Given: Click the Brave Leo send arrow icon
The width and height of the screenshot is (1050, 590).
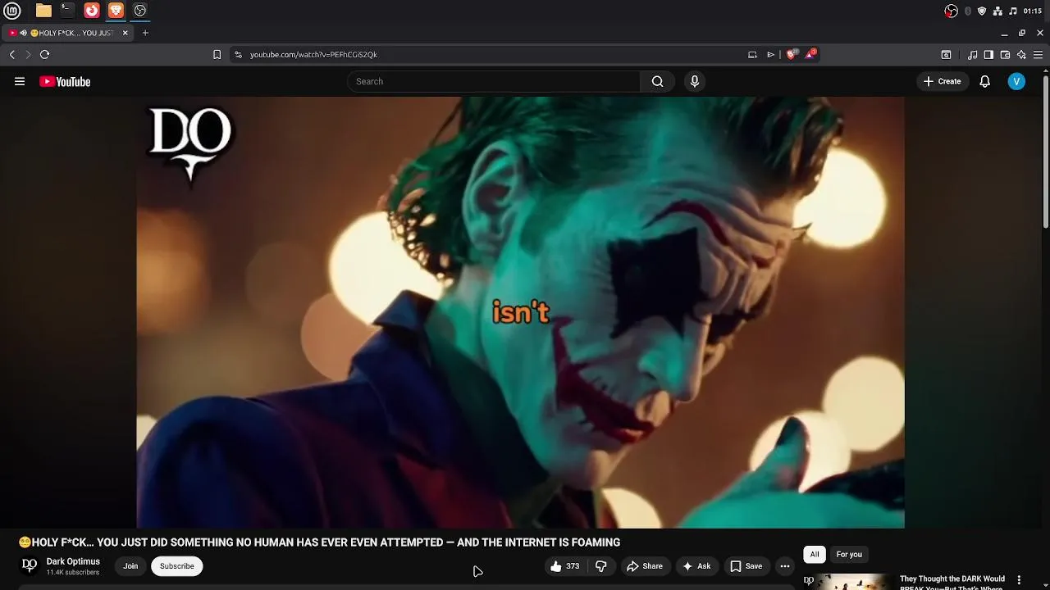Looking at the screenshot, I should (770, 54).
